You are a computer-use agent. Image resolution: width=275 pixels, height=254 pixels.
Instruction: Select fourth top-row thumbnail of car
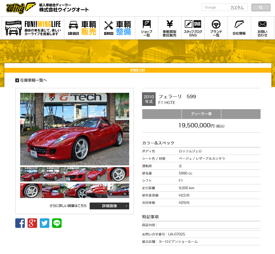[96, 174]
